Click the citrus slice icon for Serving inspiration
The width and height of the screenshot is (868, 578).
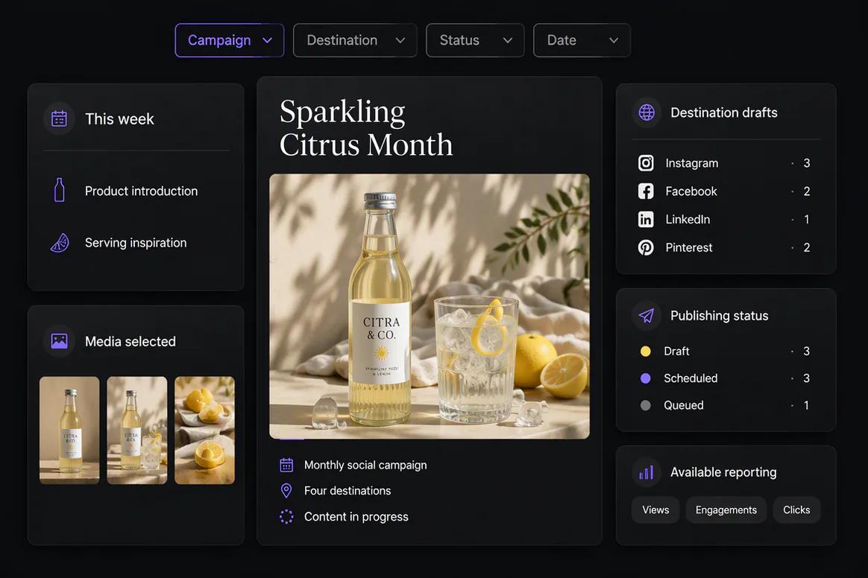point(60,243)
